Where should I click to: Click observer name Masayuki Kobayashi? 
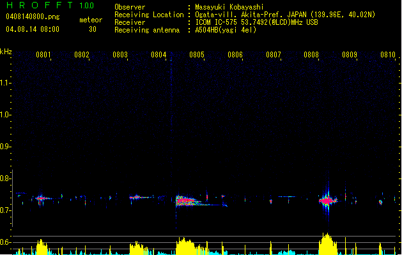[229, 7]
